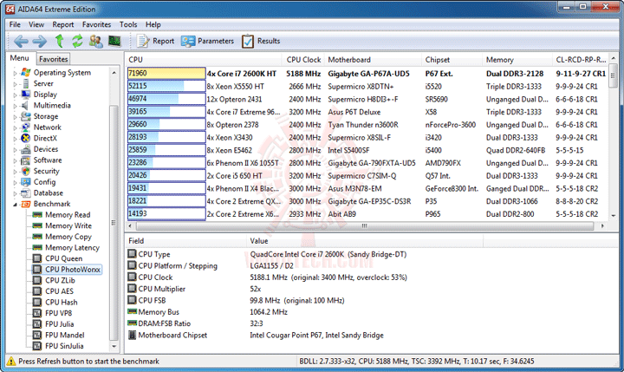Expand the Software node
The width and height of the screenshot is (624, 372).
click(x=15, y=160)
